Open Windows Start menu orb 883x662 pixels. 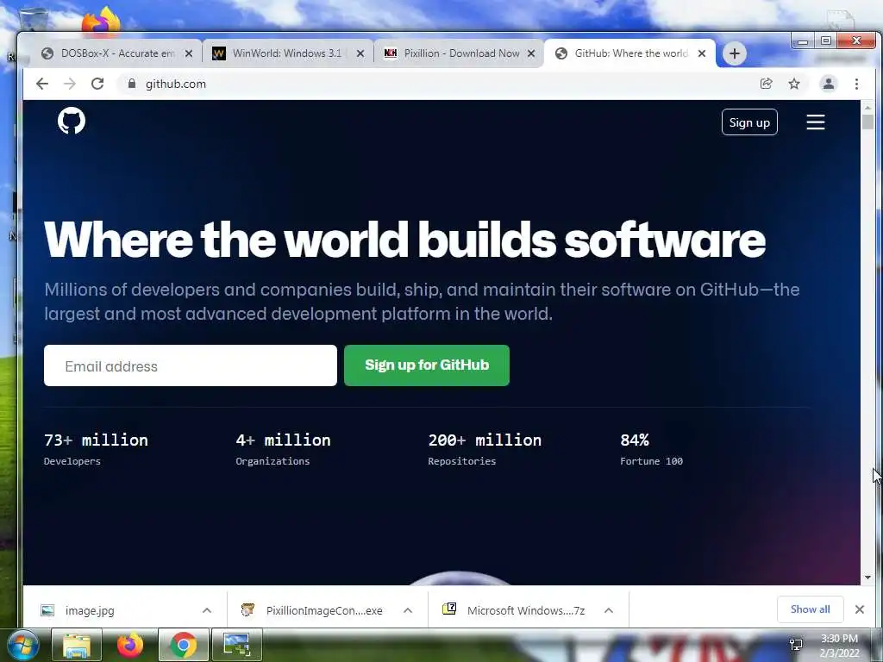coord(22,645)
